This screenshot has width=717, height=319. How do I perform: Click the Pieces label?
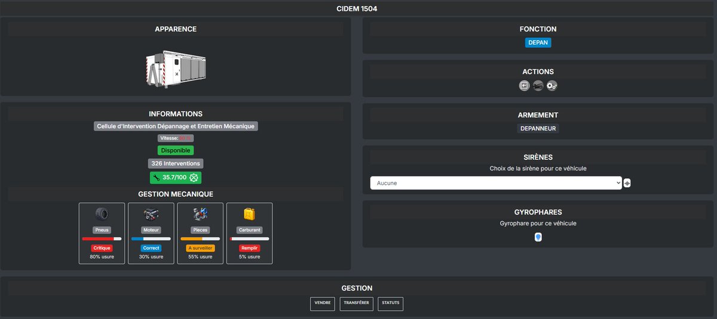pos(200,230)
